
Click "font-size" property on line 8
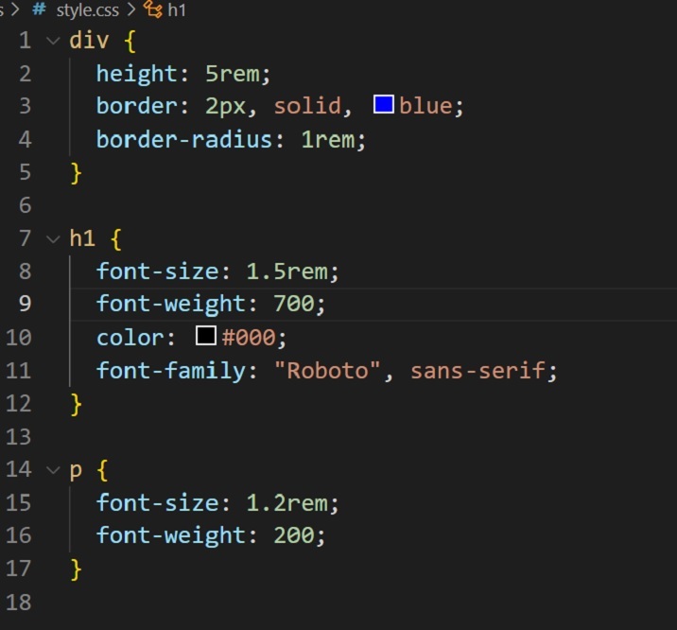[x=157, y=271]
